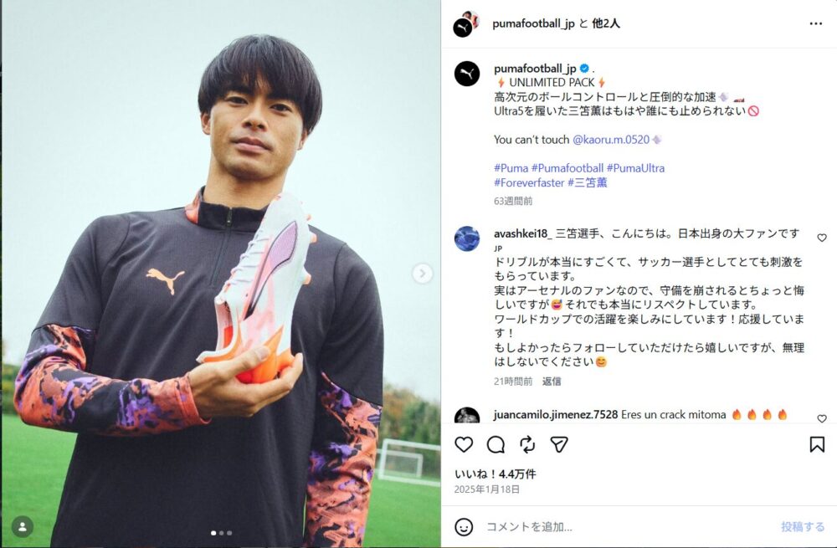Like avashkei18_'s comment
This screenshot has height=548, width=837.
(x=822, y=238)
